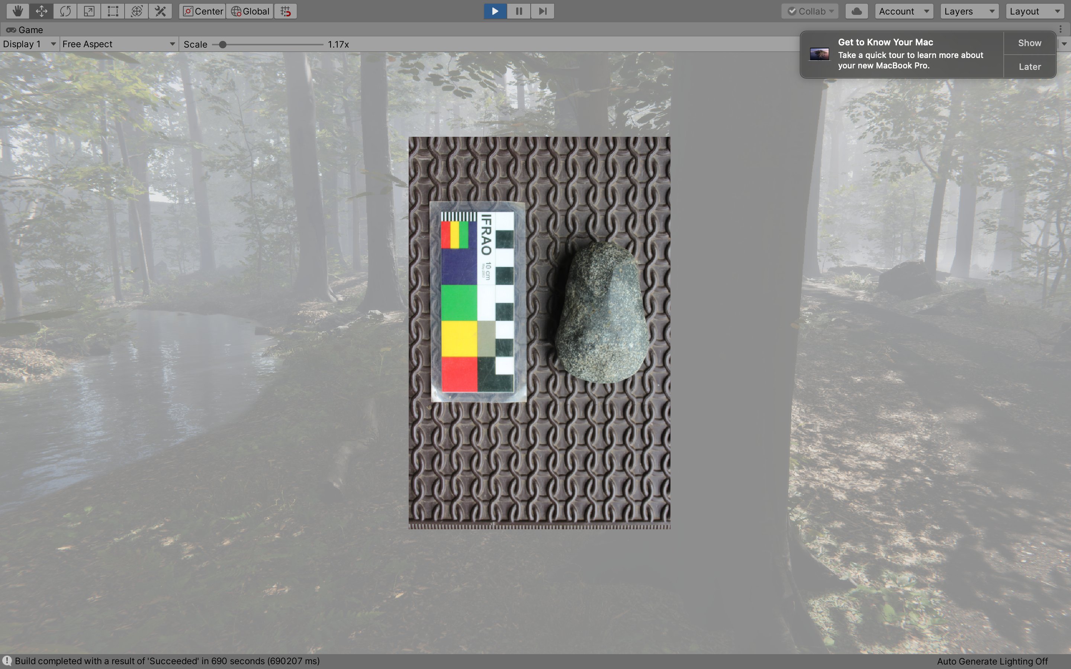
Task: Open the cloud Services panel
Action: (x=857, y=11)
